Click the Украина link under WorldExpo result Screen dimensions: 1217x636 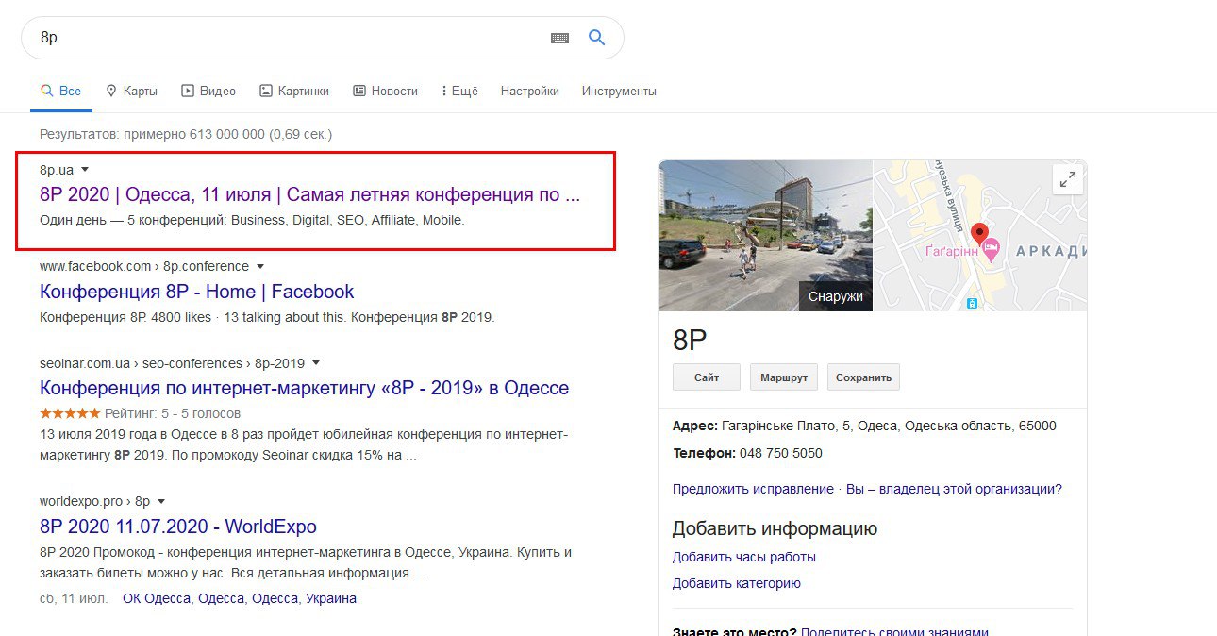point(331,598)
